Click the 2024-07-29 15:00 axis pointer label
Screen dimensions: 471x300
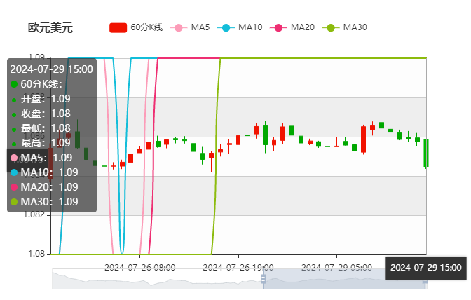coord(426,268)
